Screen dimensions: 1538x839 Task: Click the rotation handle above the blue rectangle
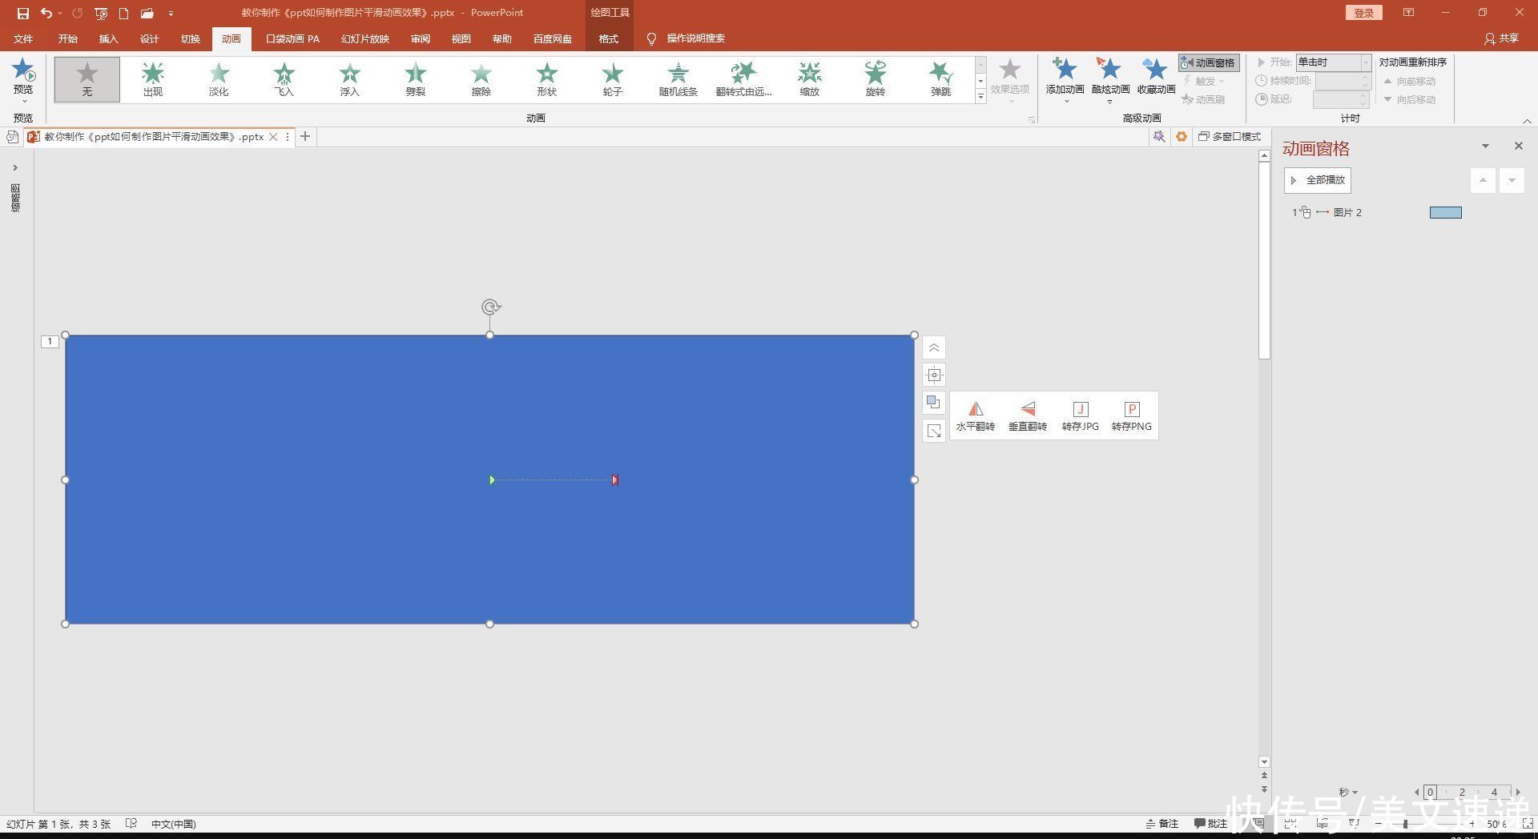(x=491, y=307)
